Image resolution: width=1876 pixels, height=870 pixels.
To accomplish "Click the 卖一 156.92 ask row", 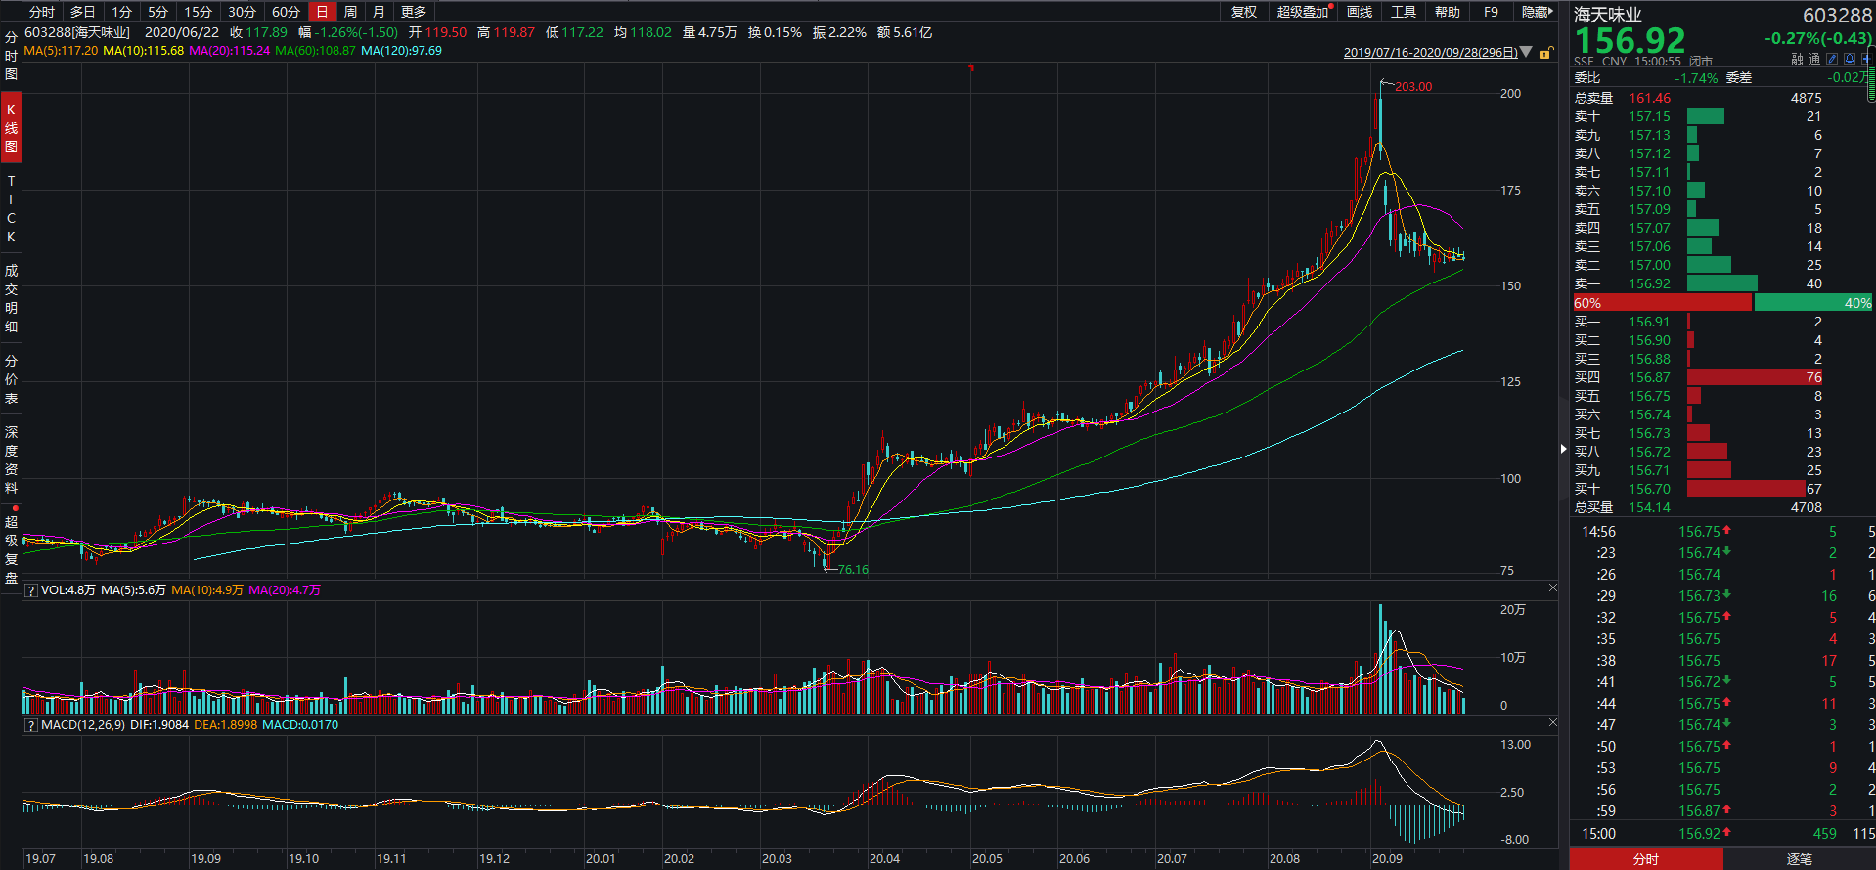I will (x=1722, y=283).
